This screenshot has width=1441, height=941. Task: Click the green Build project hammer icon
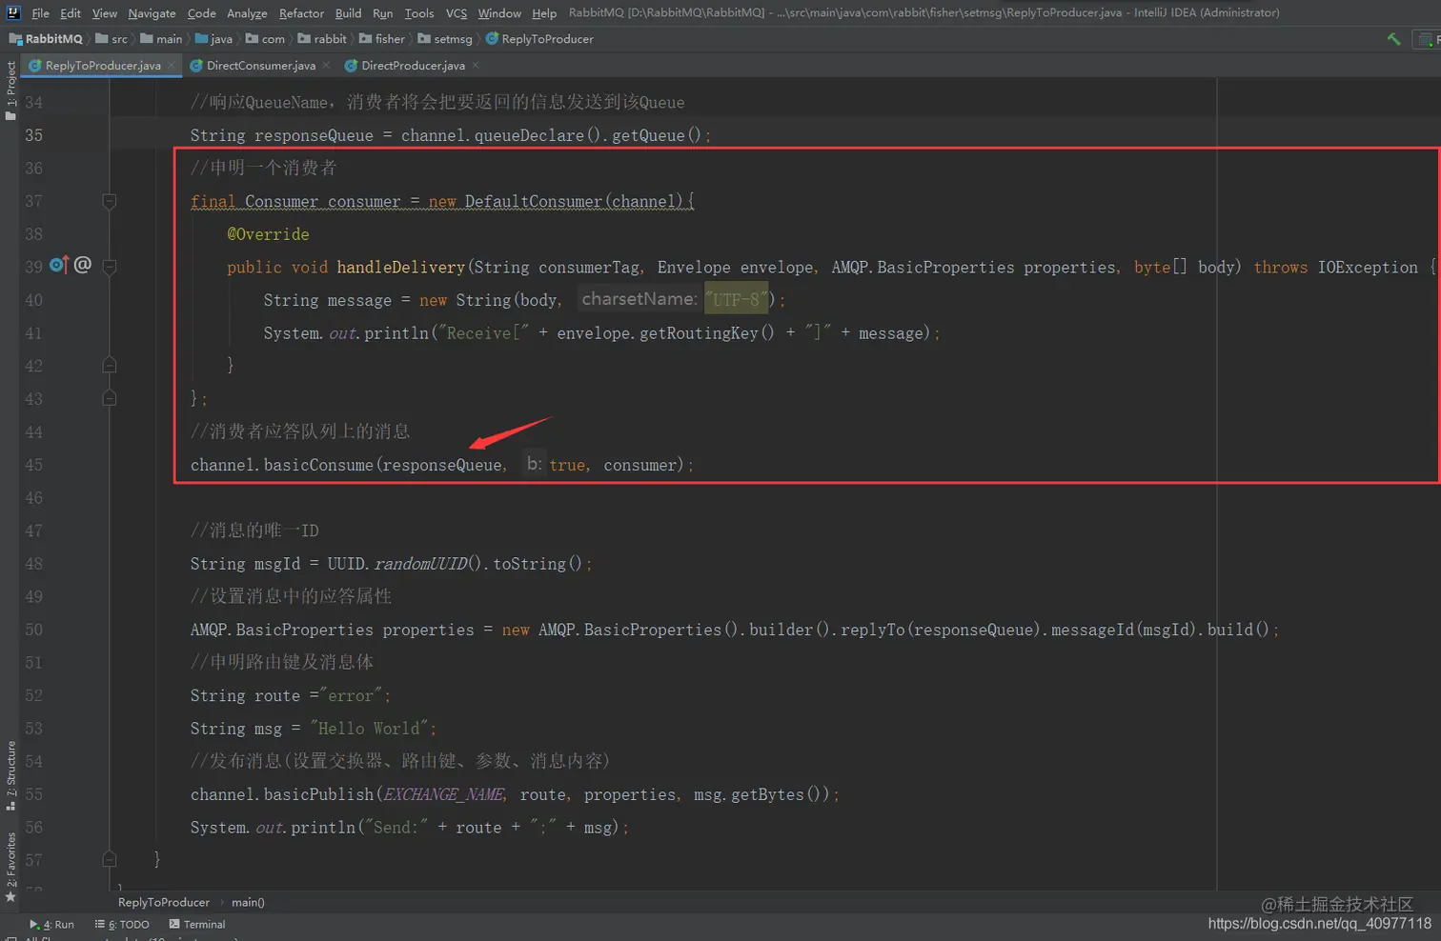(1393, 39)
